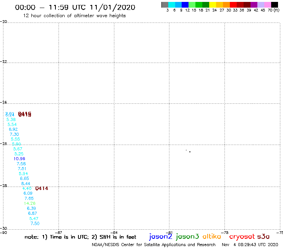
Task: Select the dark blue legend swatch
Action: point(185,5)
